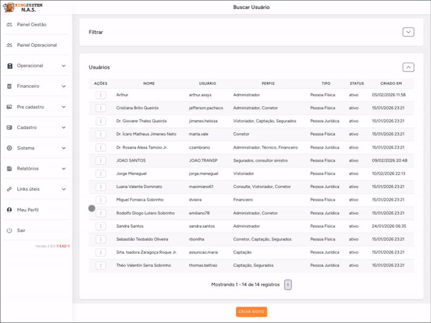Click the CRIAR NOVO button
The image size is (431, 323).
[252, 312]
